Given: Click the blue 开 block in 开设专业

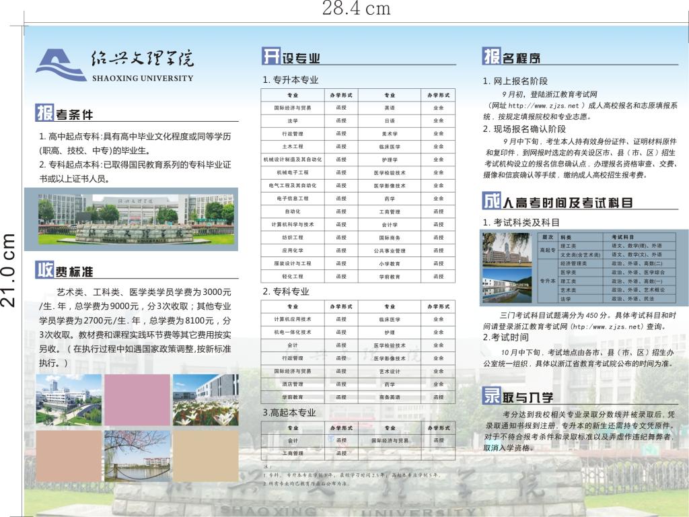Looking at the screenshot, I should tap(270, 57).
